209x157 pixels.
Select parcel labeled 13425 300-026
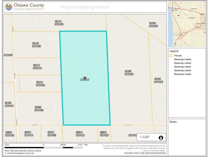[158, 80]
